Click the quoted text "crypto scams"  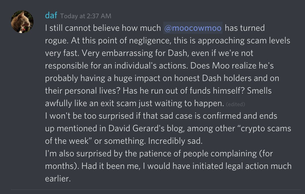click(266, 128)
